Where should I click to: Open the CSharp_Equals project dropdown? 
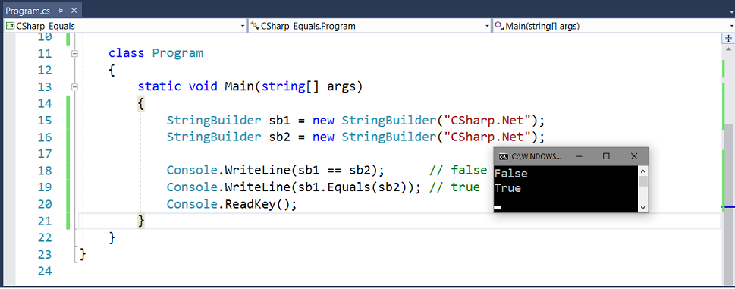point(125,27)
